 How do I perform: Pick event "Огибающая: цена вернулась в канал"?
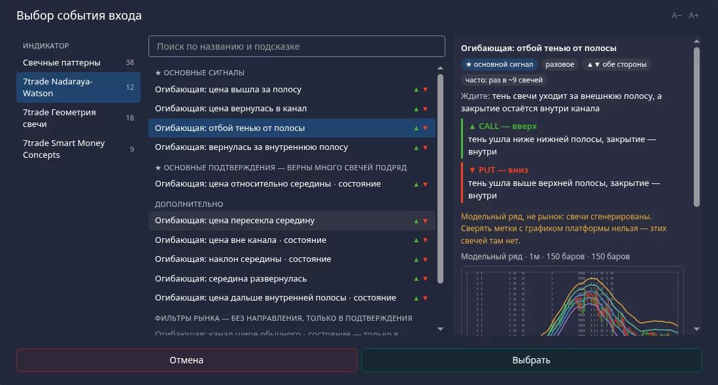point(292,109)
